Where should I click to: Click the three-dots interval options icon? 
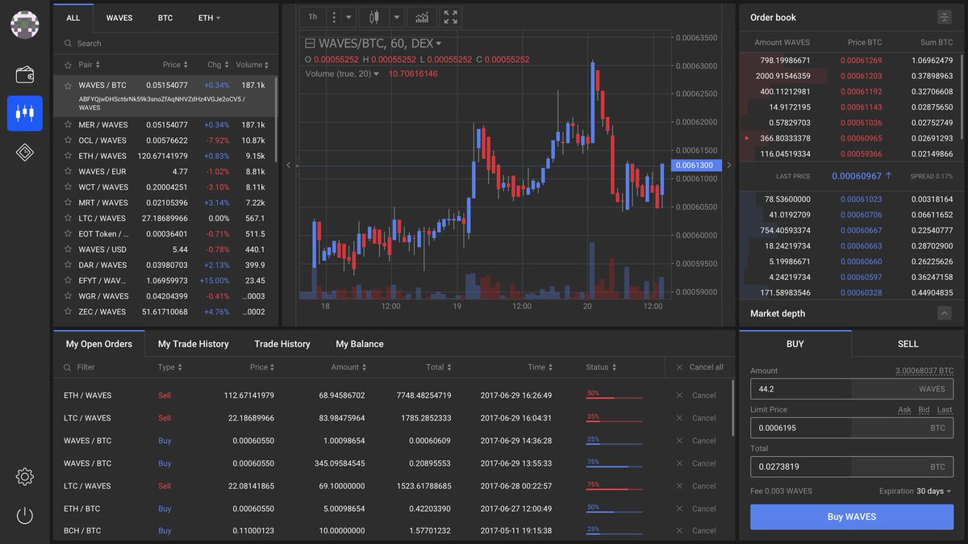[x=334, y=17]
